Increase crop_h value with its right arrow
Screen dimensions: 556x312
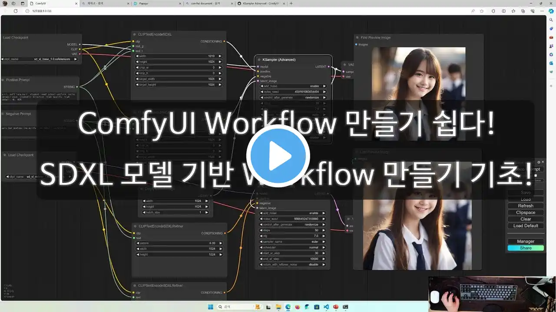point(220,73)
